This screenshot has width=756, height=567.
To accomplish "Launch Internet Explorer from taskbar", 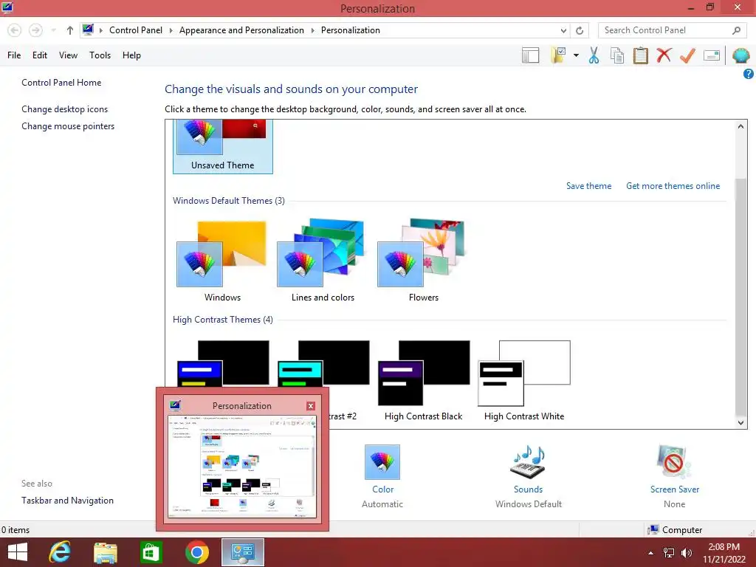I will [61, 552].
